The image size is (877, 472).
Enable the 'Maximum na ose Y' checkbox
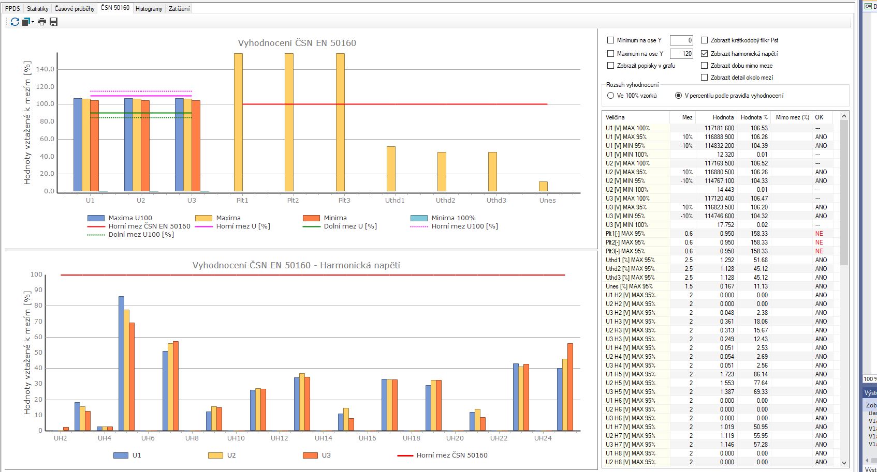(x=610, y=54)
